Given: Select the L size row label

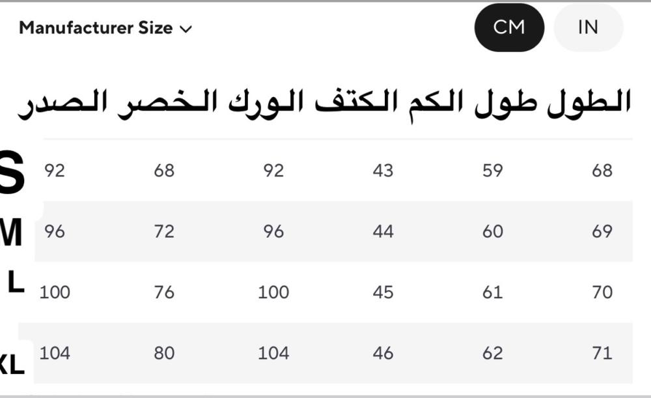Looking at the screenshot, I should click(16, 283).
